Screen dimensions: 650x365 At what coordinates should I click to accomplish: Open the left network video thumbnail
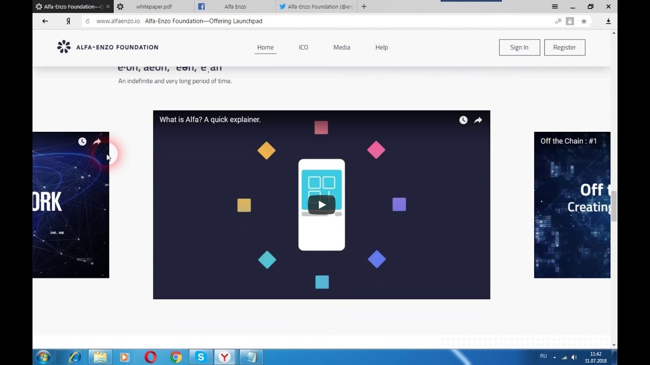71,205
